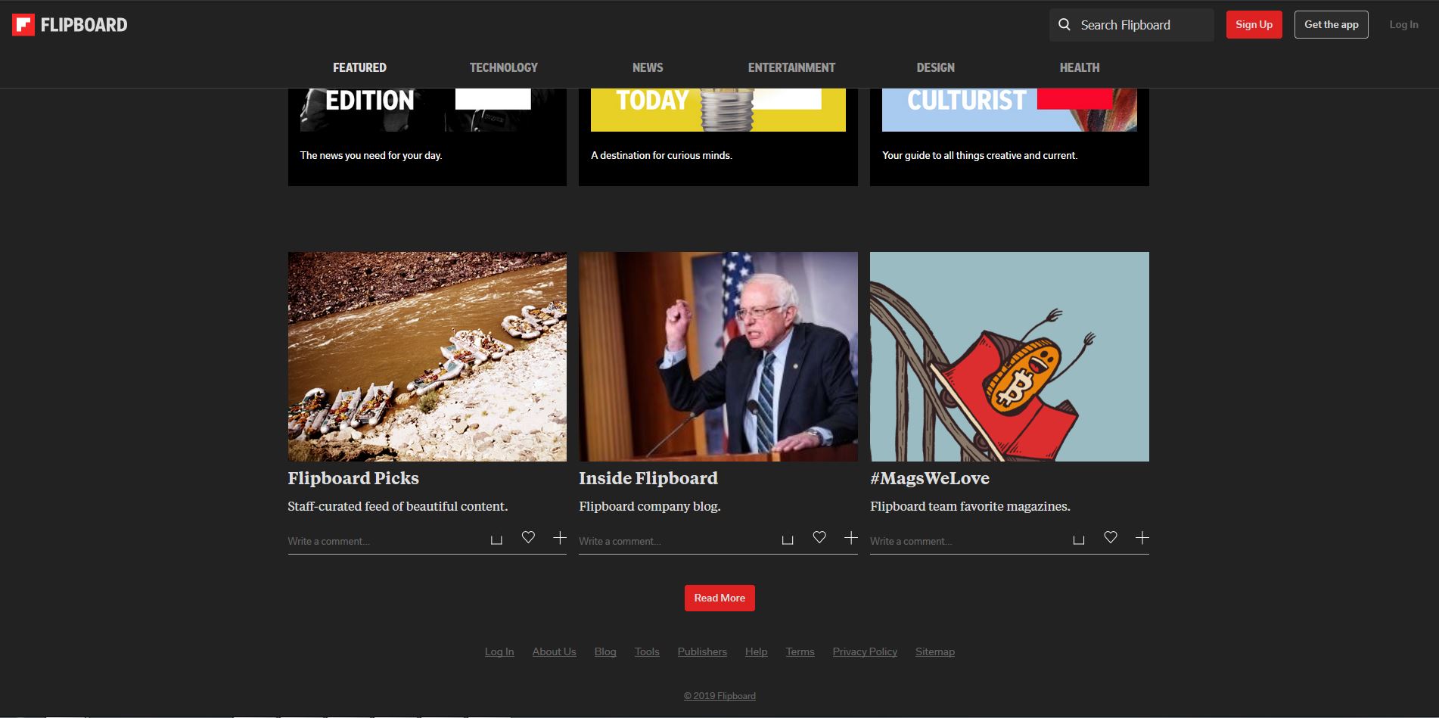
Task: Open the #MagsWeLove title
Action: click(930, 478)
